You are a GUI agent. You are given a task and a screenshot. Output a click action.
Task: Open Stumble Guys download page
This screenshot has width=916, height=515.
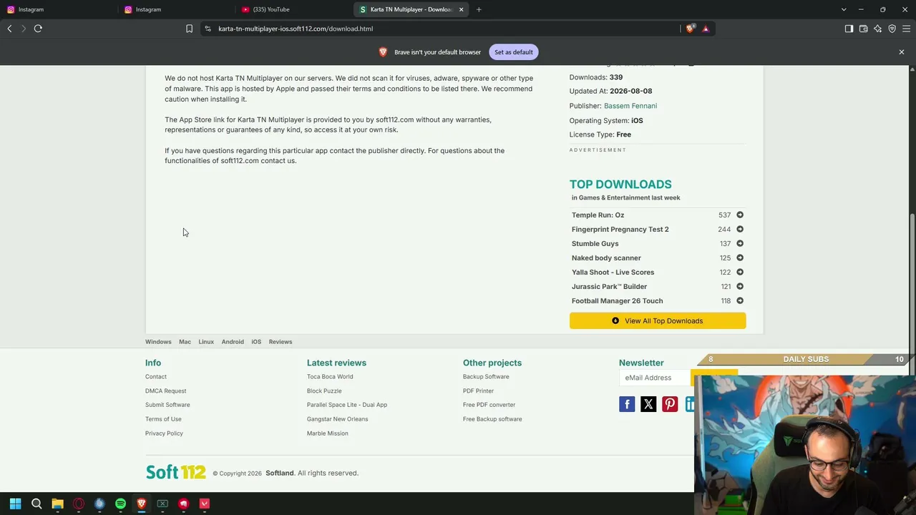point(595,244)
